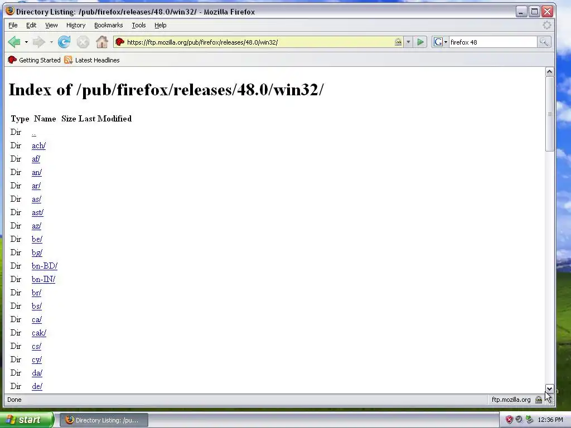
Task: Click the scrollbar up arrow
Action: (549, 72)
